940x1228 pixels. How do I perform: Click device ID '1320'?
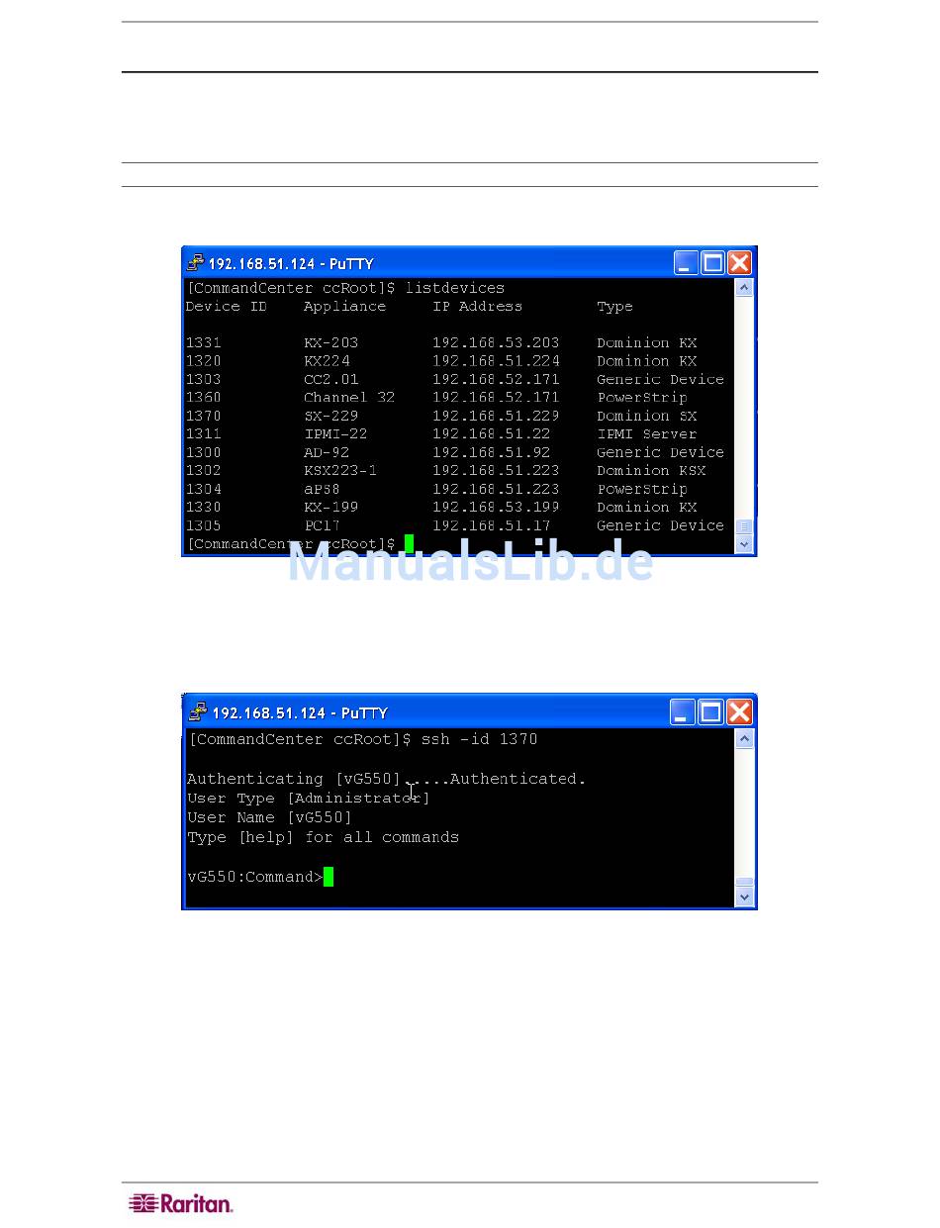pos(204,361)
